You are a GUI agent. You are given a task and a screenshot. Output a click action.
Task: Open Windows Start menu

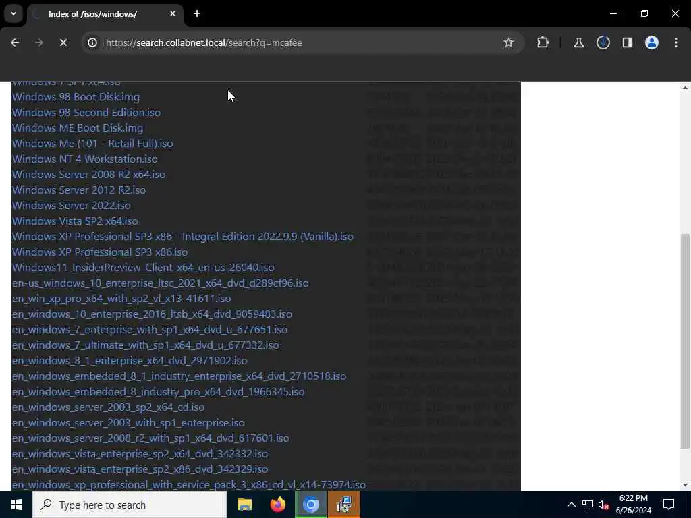[16, 505]
